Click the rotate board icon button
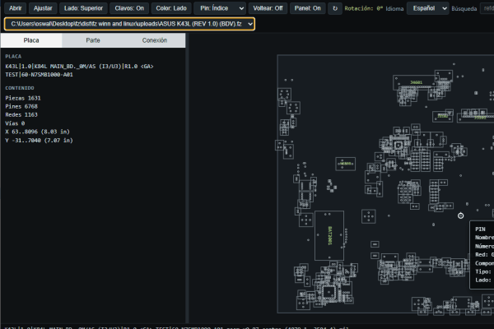Screen dimensions: 494x329 tap(335, 8)
